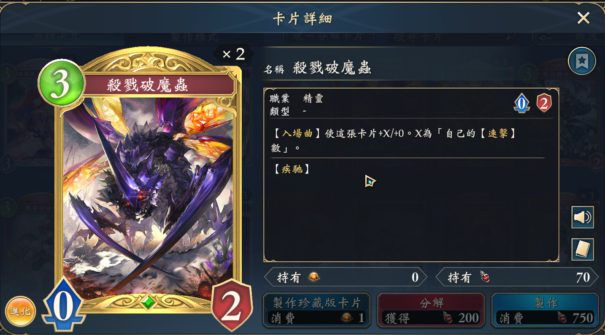Viewport: 605px width, 335px height.
Task: Toggle the orange 進化 evolve button
Action: (x=20, y=311)
